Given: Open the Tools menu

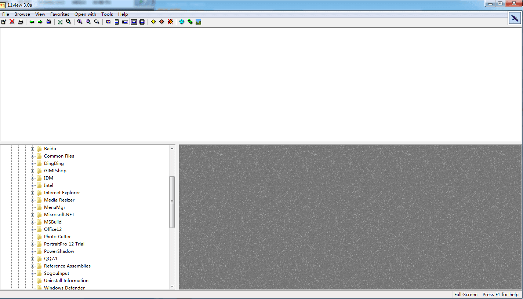Looking at the screenshot, I should tap(107, 14).
